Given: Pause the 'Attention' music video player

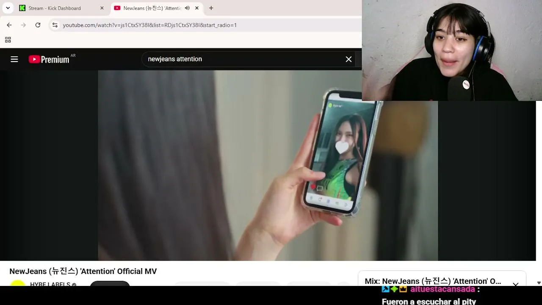Looking at the screenshot, I should point(268,165).
